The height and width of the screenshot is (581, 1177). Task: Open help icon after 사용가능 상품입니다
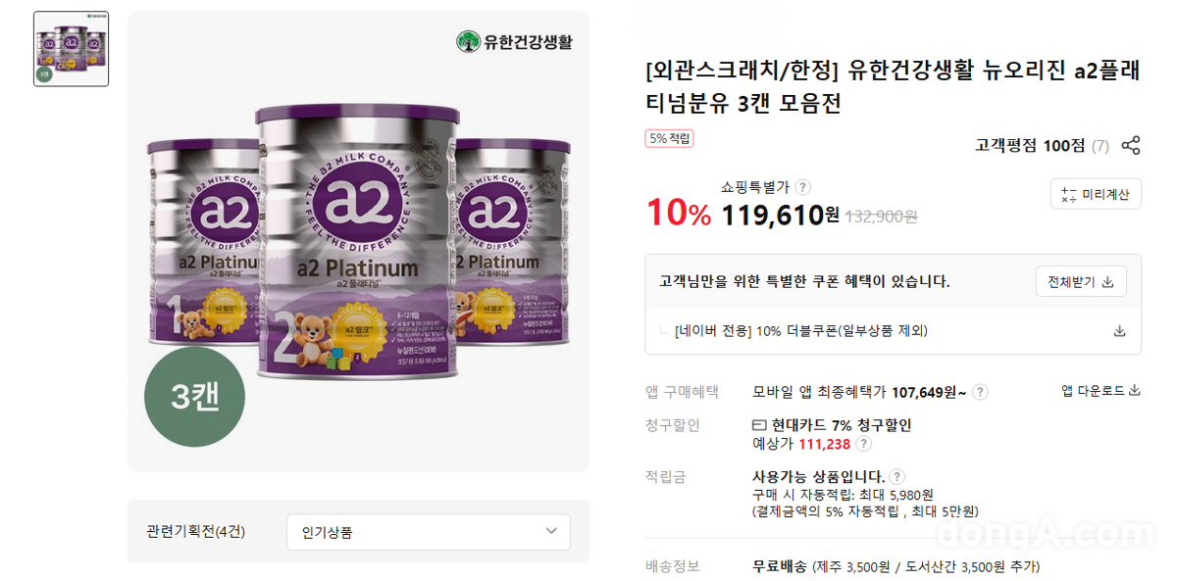(896, 477)
